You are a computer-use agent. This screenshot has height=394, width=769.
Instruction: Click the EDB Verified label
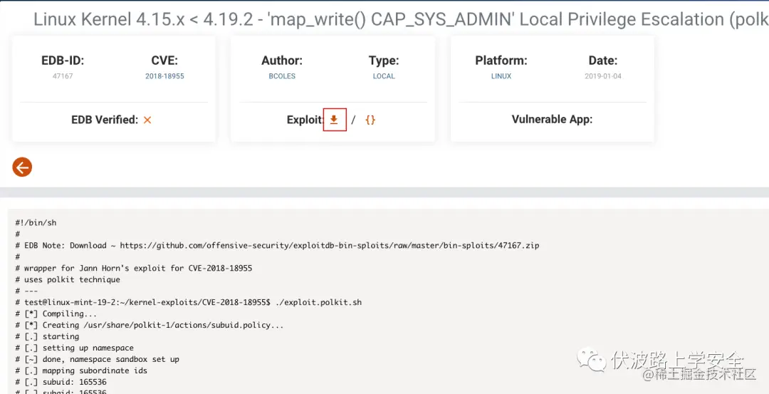pos(105,119)
